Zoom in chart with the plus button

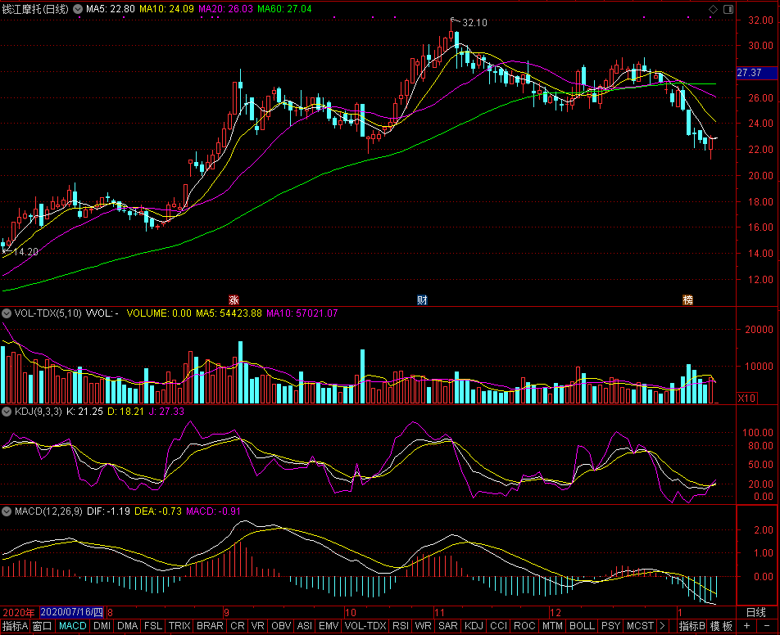746,626
